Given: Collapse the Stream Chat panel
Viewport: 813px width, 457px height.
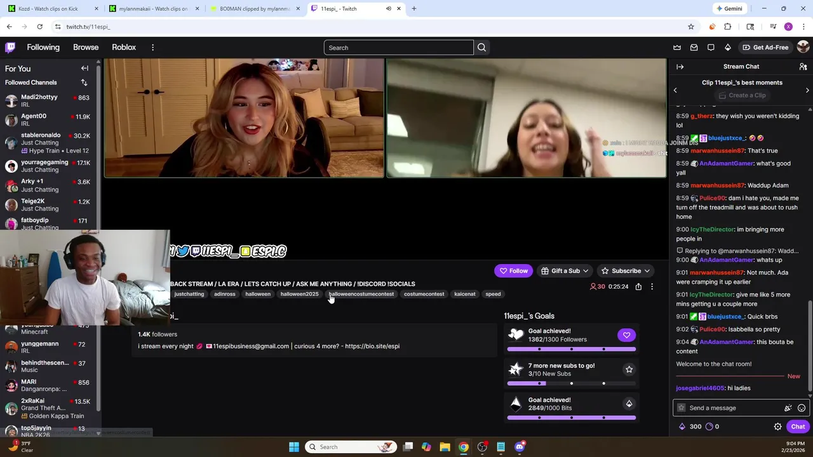Looking at the screenshot, I should pos(680,67).
